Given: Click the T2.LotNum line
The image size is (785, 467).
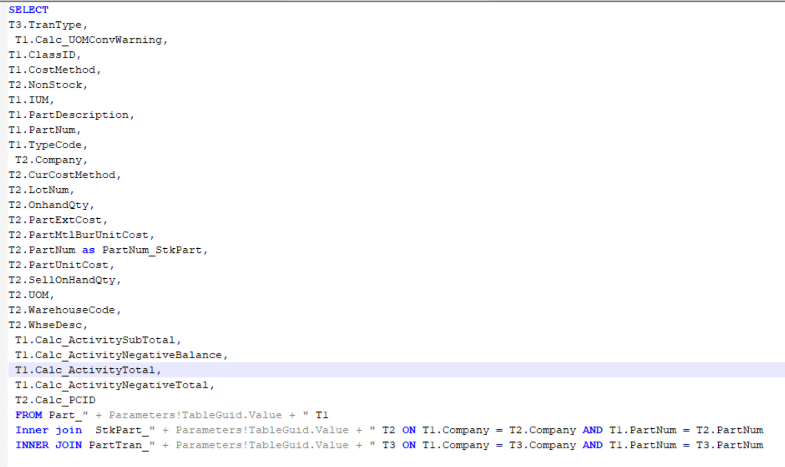Looking at the screenshot, I should (x=41, y=190).
